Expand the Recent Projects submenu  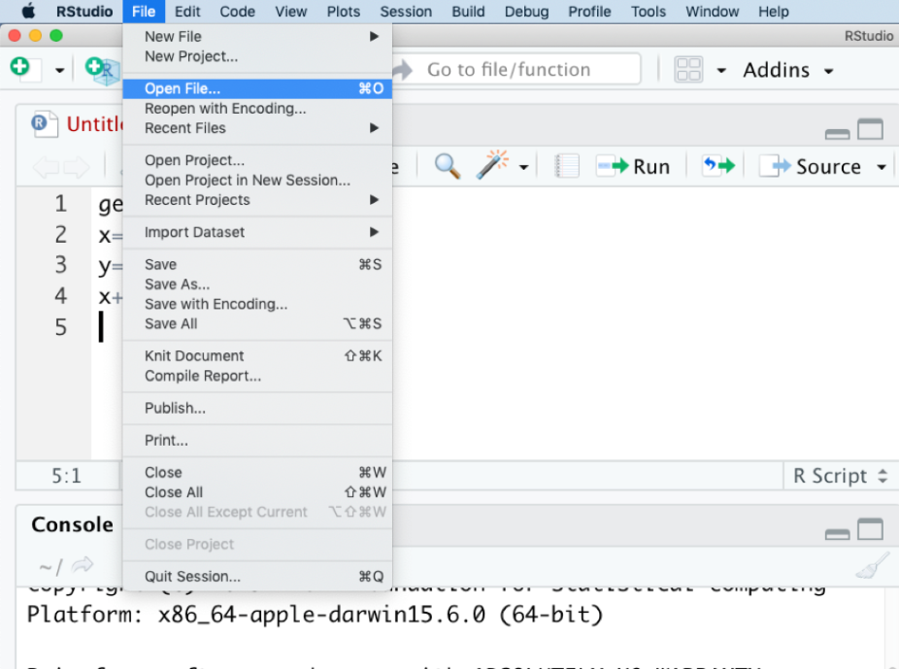pos(257,199)
